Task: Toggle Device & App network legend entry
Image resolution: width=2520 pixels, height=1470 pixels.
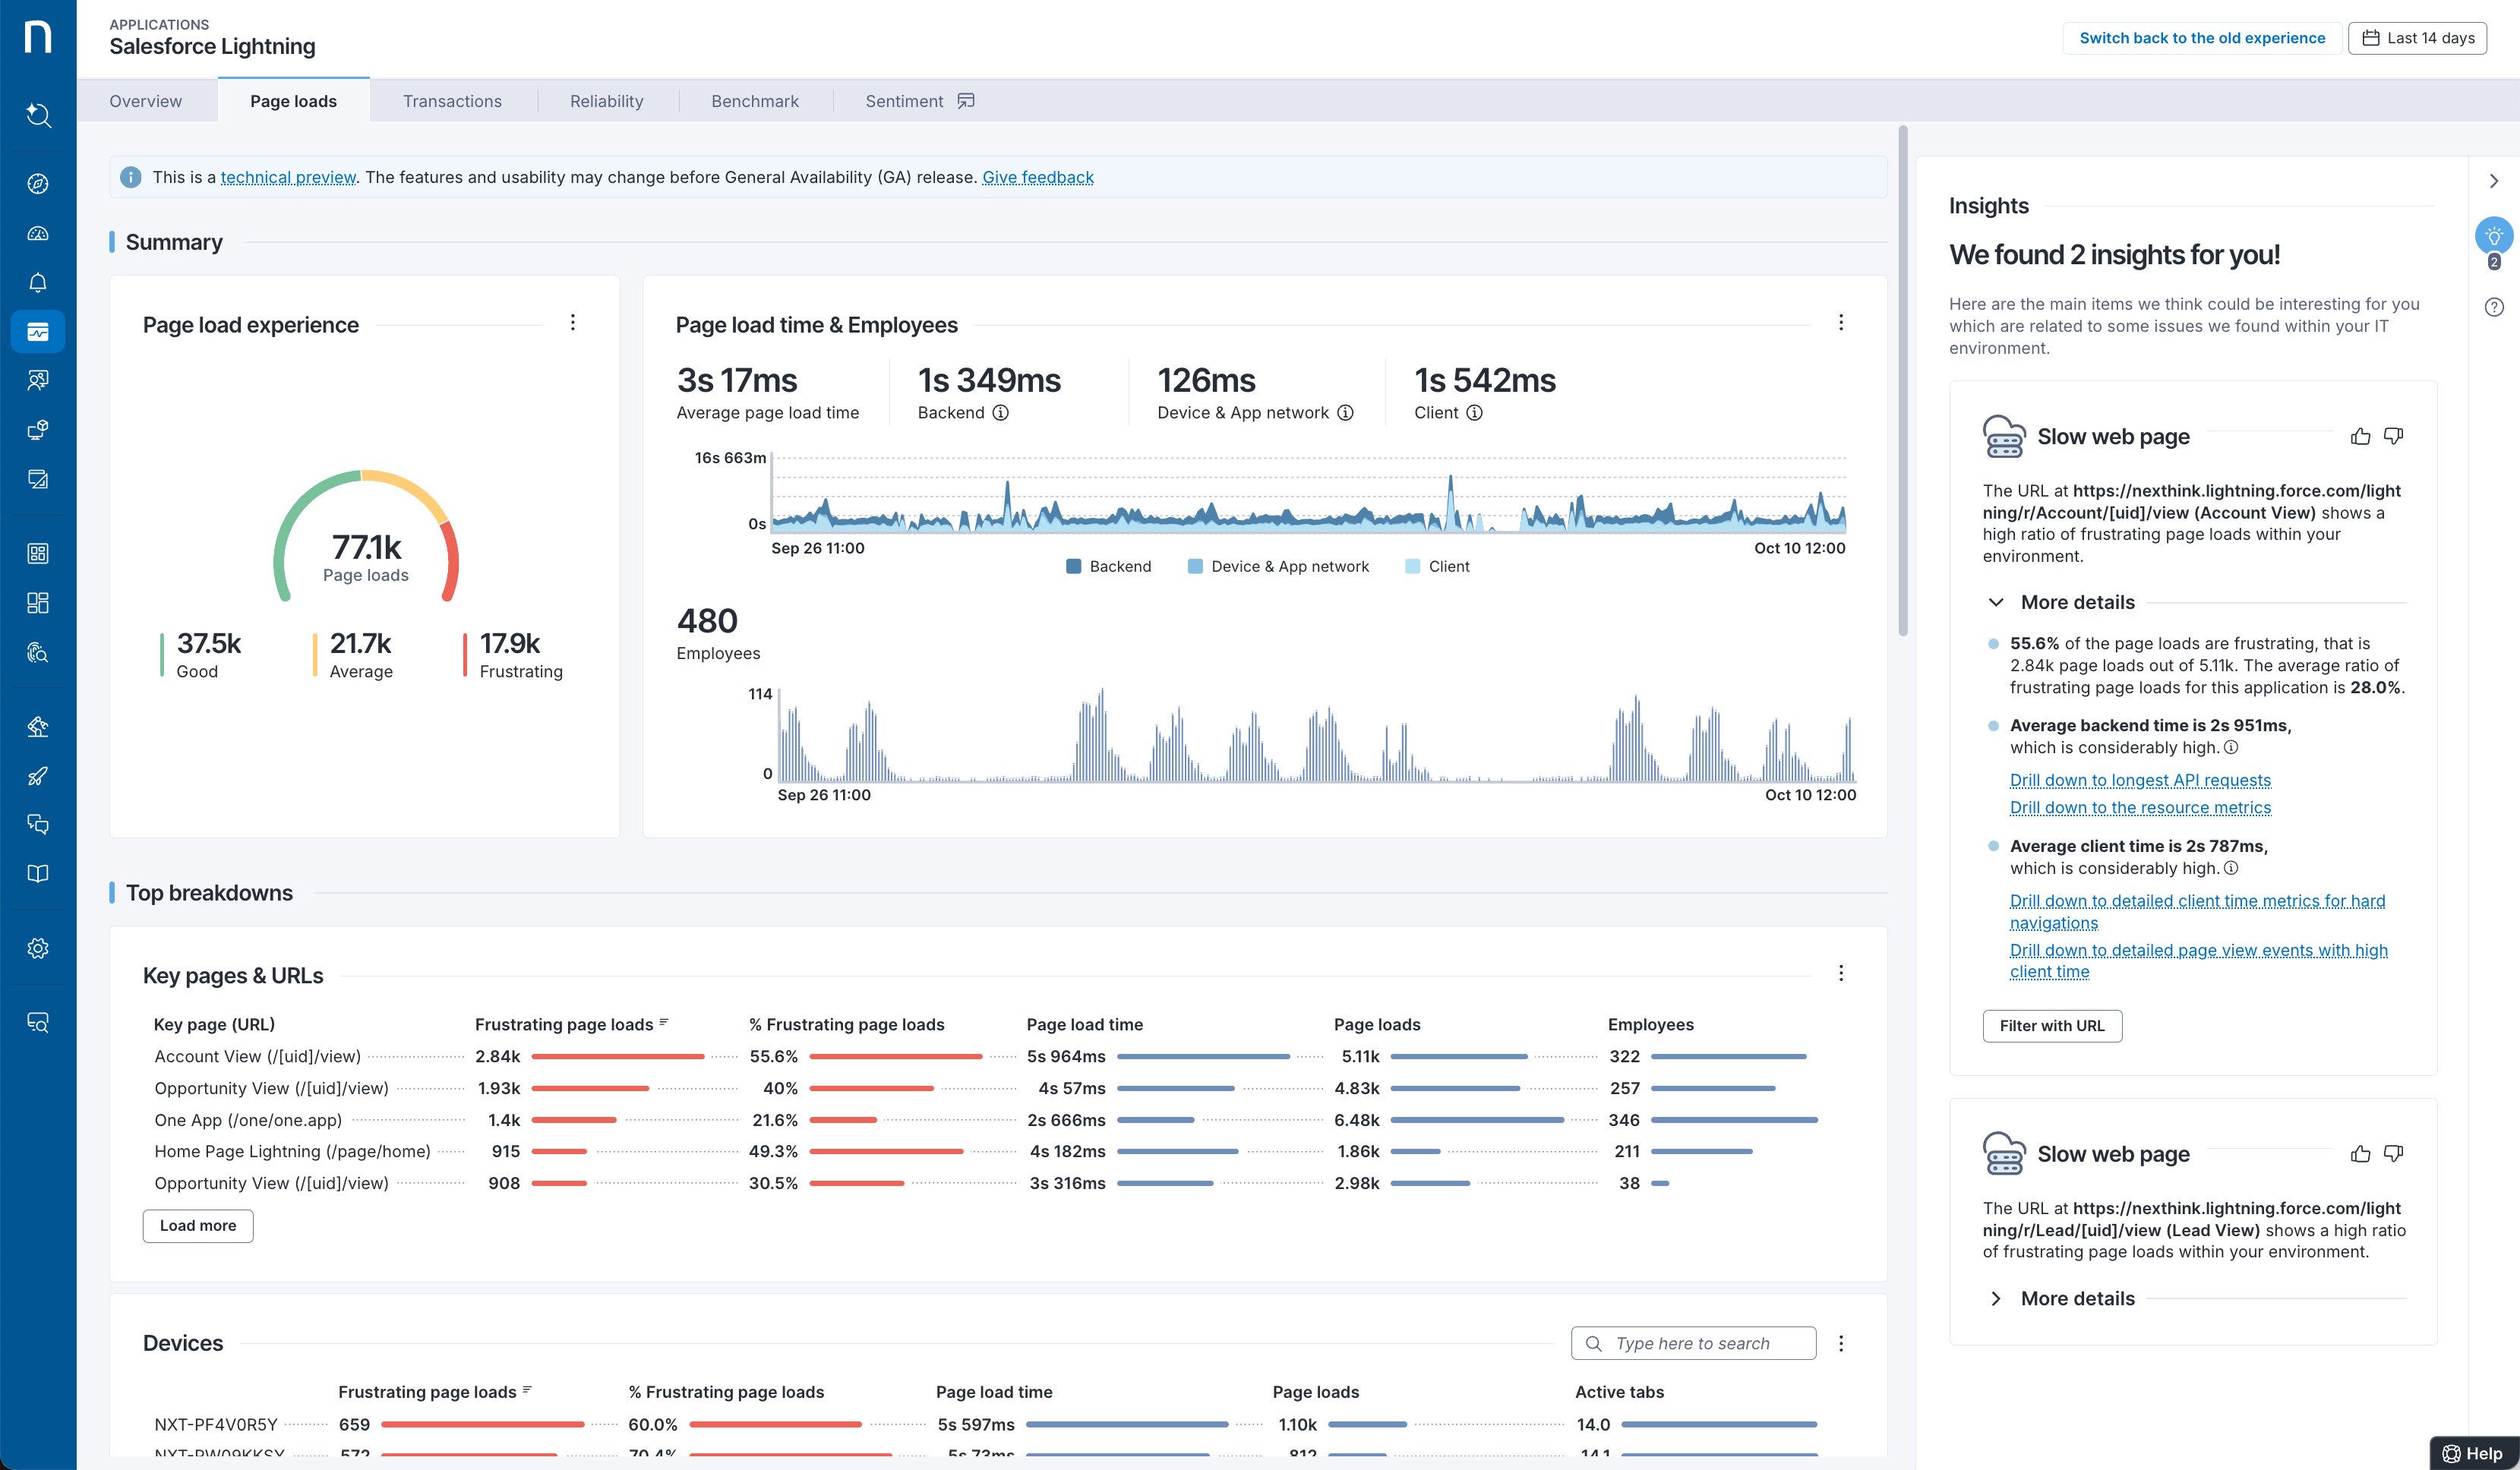Action: coord(1278,566)
